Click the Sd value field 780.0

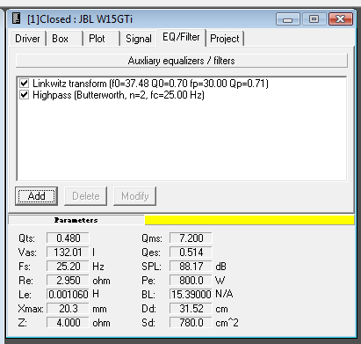tap(191, 322)
